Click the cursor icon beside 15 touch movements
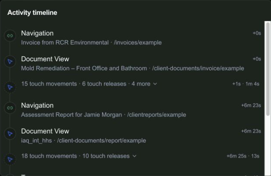 tap(10, 87)
